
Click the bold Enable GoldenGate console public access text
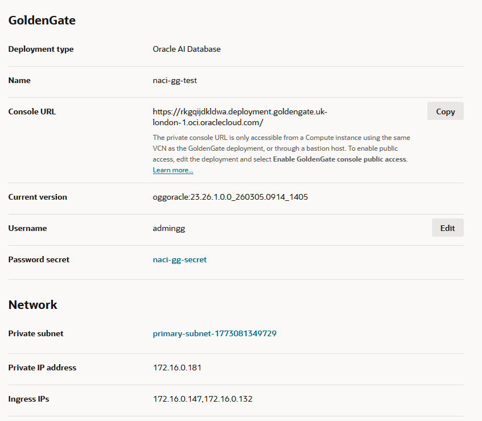pos(340,159)
